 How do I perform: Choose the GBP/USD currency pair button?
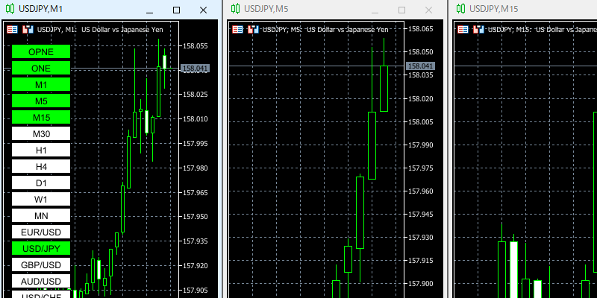point(41,264)
